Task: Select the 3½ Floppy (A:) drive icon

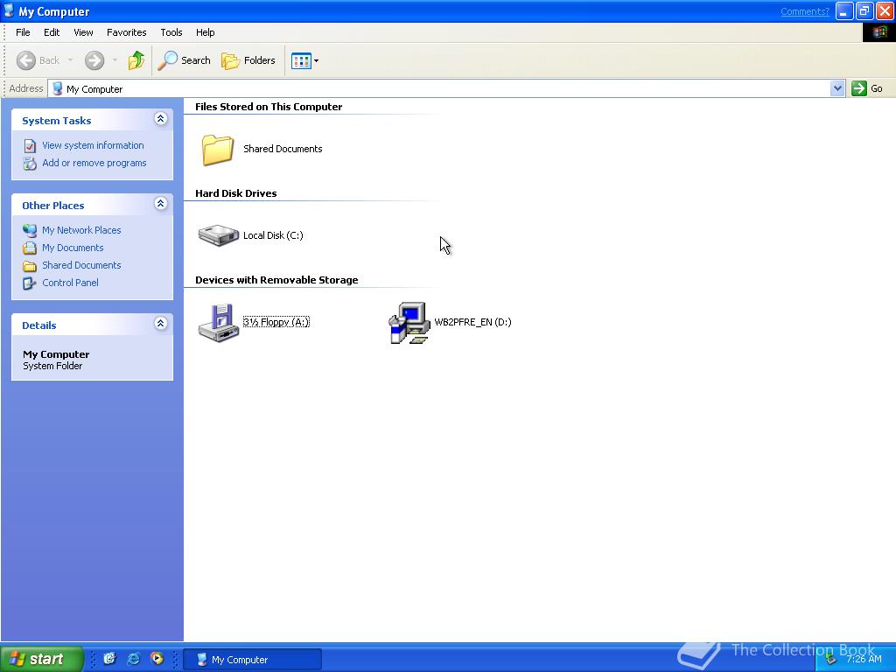Action: pos(218,322)
